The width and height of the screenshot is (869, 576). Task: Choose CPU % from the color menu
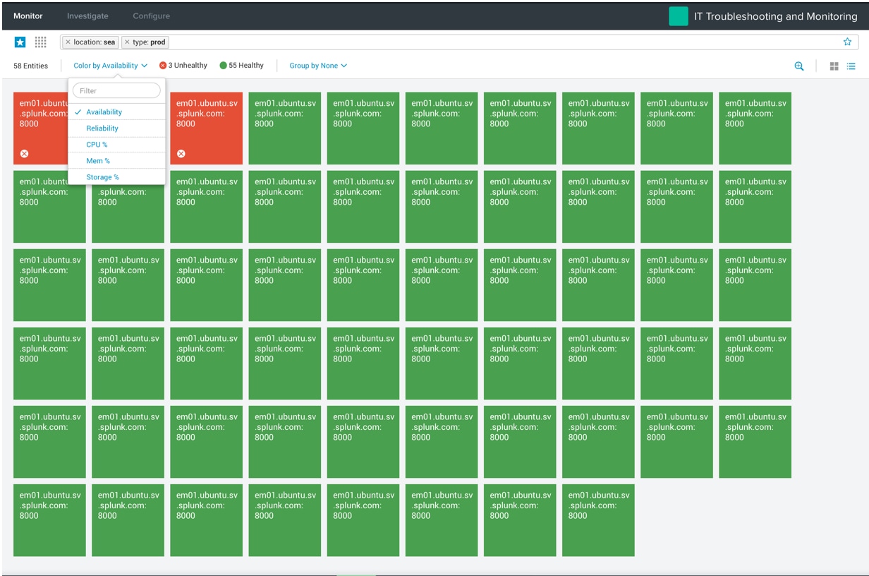pyautogui.click(x=117, y=145)
